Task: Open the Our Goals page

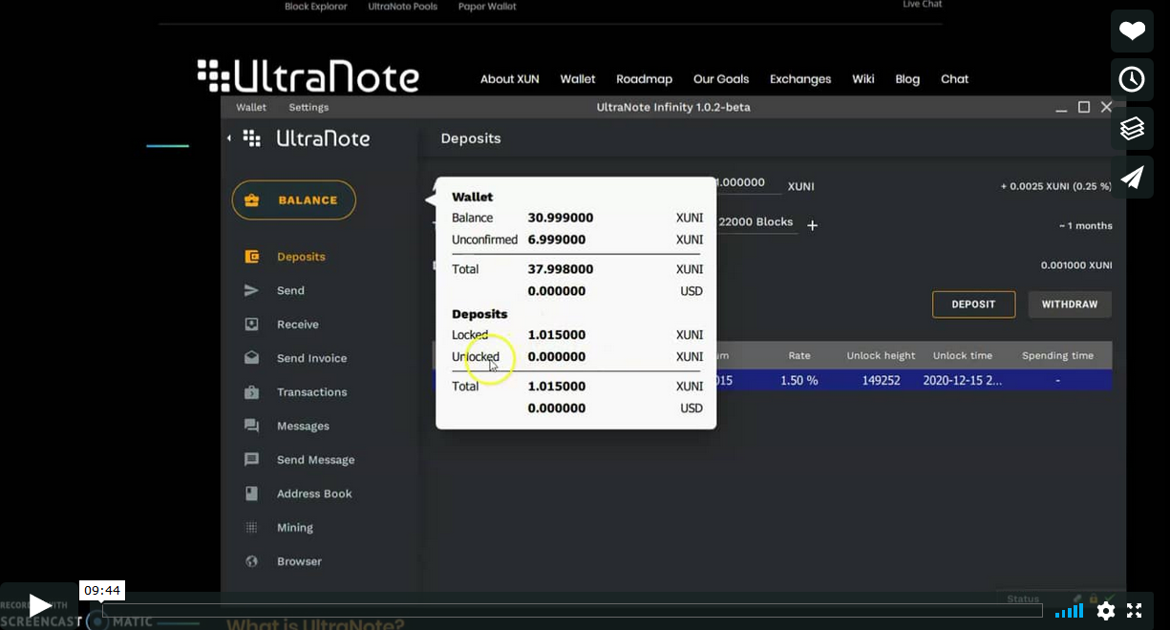Action: (x=721, y=79)
